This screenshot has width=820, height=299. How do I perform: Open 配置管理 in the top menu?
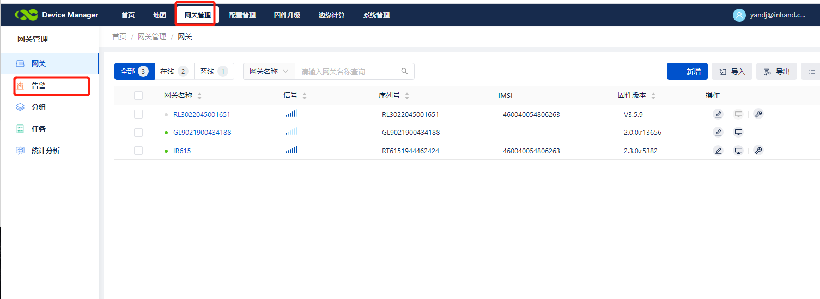click(x=242, y=15)
